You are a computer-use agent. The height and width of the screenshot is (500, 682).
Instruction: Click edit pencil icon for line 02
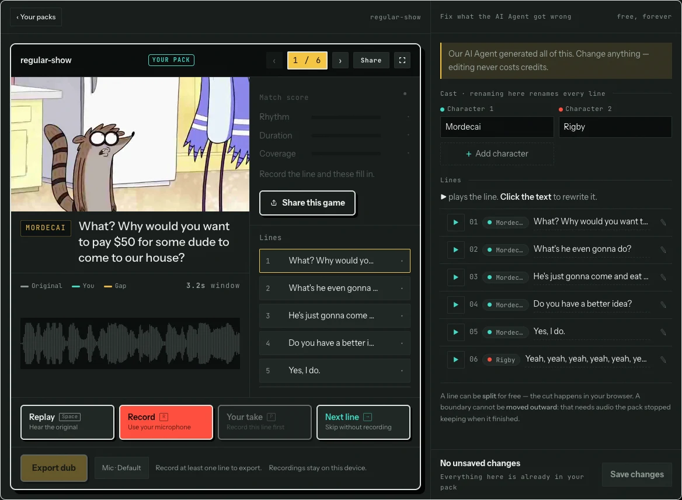[663, 250]
